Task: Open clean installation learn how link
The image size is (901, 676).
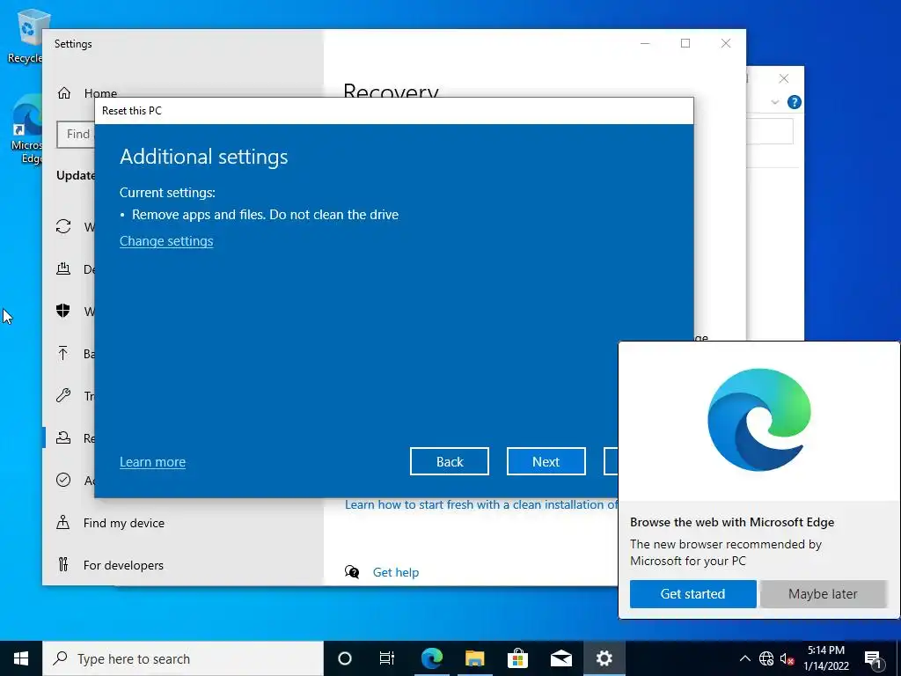Action: (x=481, y=504)
